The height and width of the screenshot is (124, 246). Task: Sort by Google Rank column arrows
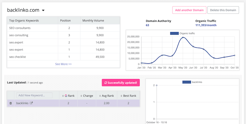point(63,96)
